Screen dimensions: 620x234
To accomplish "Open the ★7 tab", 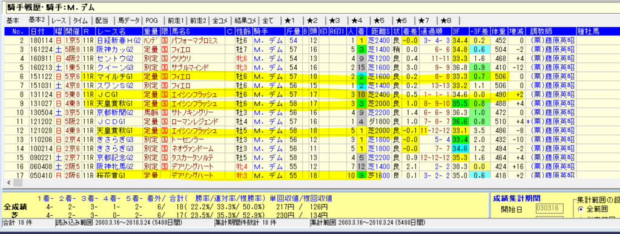I will [423, 21].
